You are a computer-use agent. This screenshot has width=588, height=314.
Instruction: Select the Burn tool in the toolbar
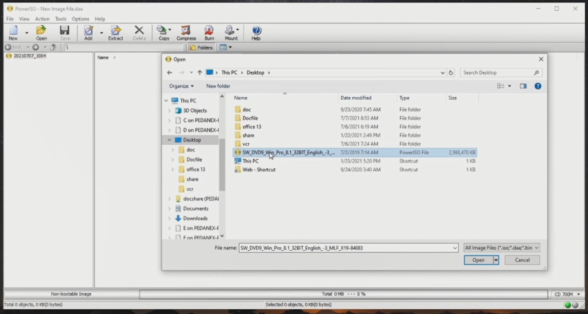click(x=209, y=33)
